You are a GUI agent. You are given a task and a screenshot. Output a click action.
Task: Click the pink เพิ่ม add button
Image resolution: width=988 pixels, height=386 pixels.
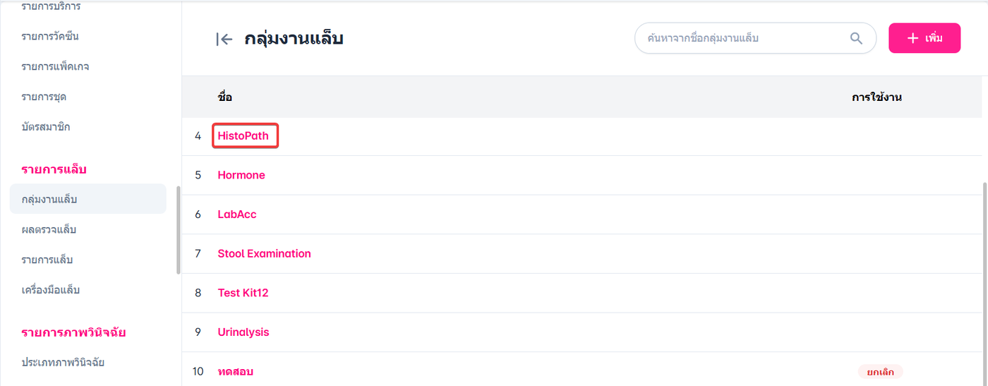point(924,38)
